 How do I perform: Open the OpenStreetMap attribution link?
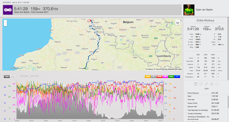pos(161,69)
